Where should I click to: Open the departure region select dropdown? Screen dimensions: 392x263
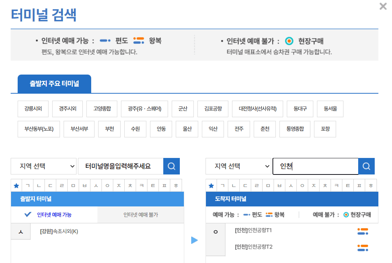[43, 166]
